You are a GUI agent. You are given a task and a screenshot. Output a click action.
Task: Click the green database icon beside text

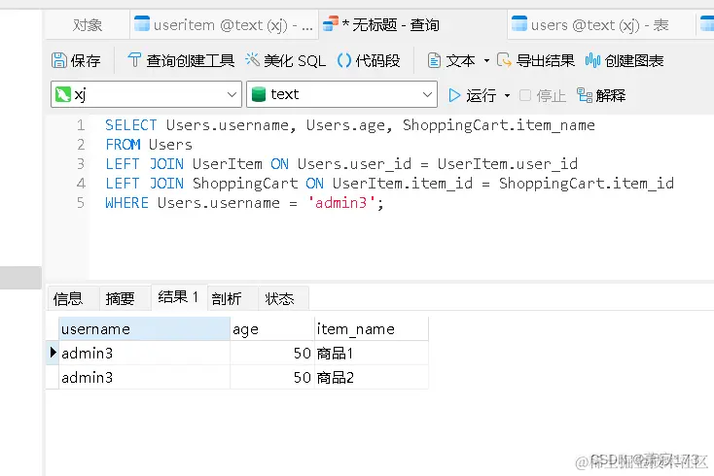coord(259,94)
